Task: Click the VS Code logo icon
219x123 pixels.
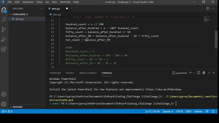Action: click(2, 2)
